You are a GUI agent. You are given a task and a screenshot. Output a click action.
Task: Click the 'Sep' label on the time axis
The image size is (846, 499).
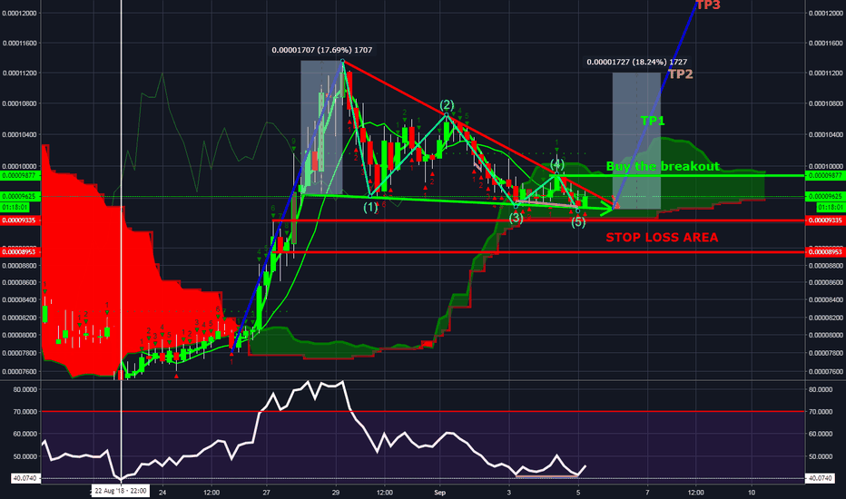tap(439, 493)
